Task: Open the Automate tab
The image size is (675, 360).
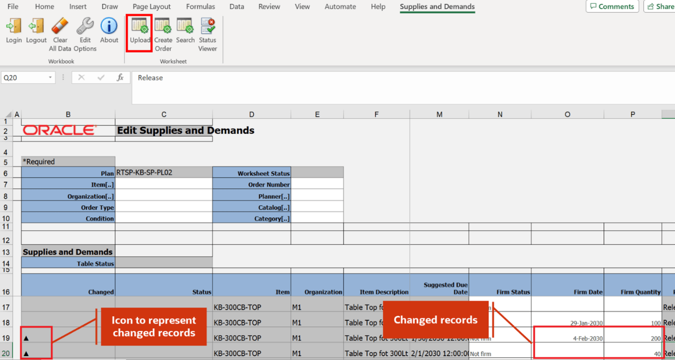Action: (x=340, y=7)
